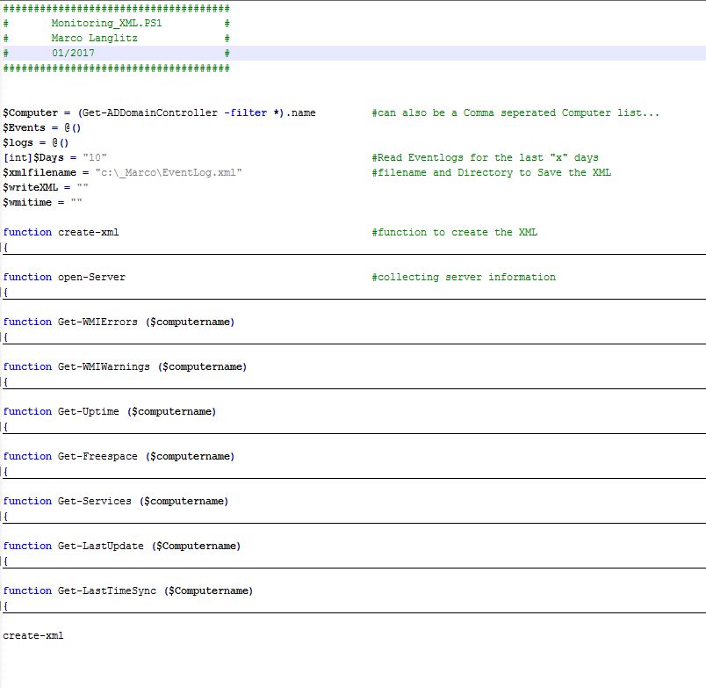Image resolution: width=706 pixels, height=688 pixels.
Task: Click the Marco Langlitz author comment
Action: (x=95, y=38)
